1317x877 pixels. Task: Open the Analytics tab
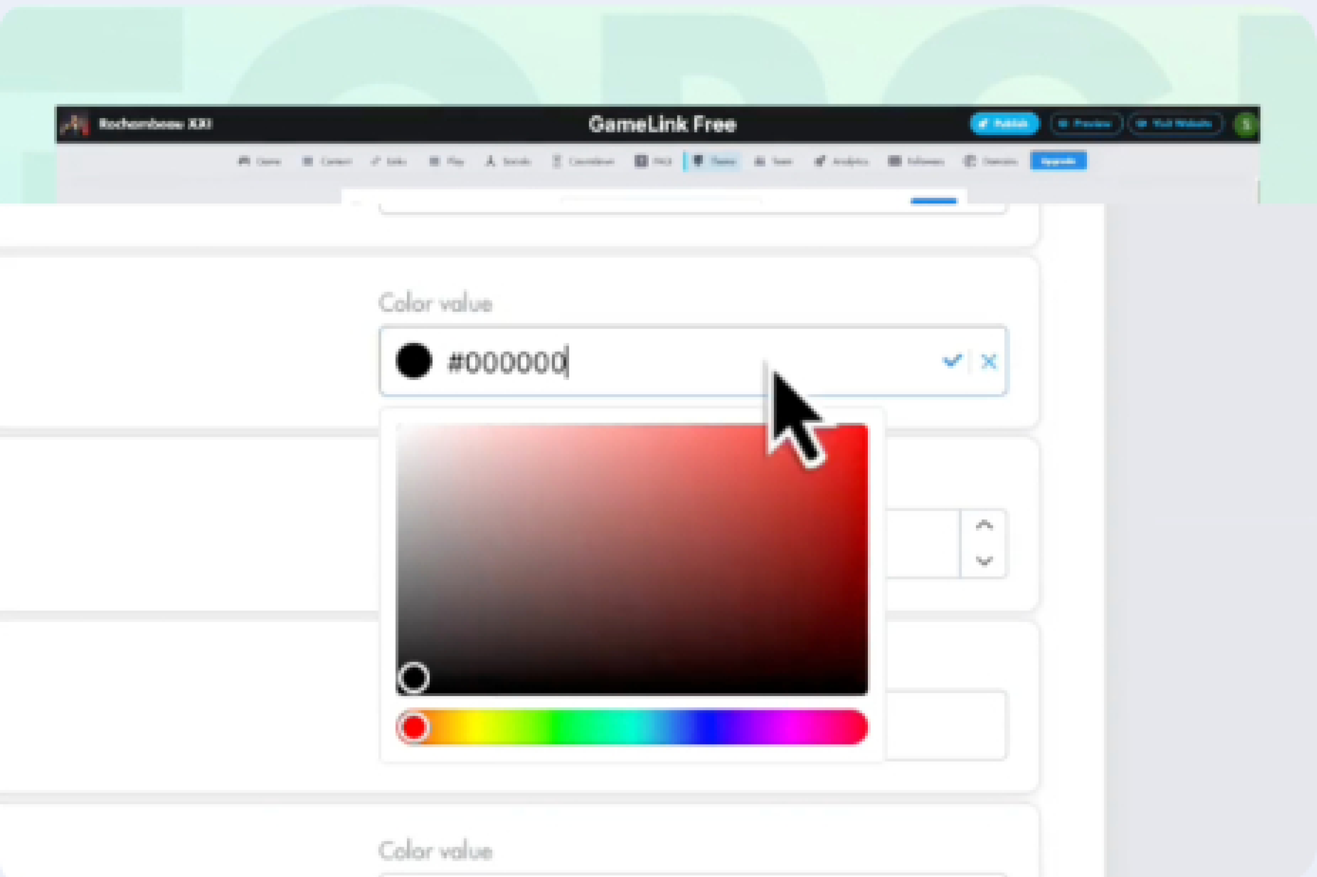pyautogui.click(x=842, y=162)
